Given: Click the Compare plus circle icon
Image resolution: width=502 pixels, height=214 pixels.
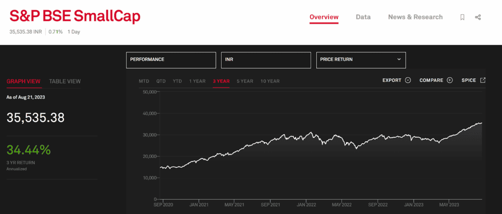Looking at the screenshot, I should coord(450,80).
